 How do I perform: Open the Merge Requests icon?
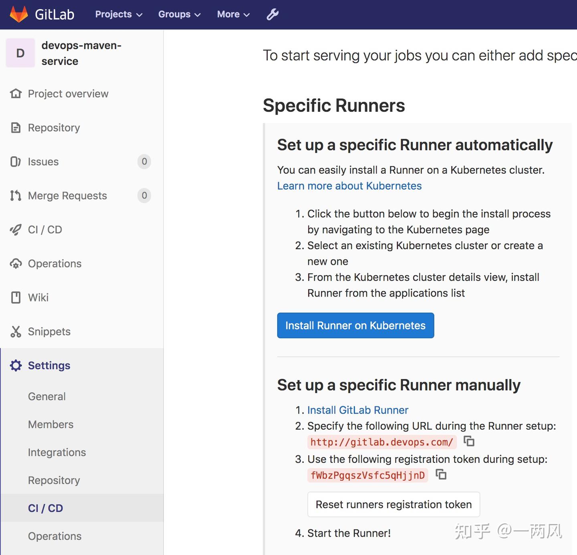coord(16,196)
